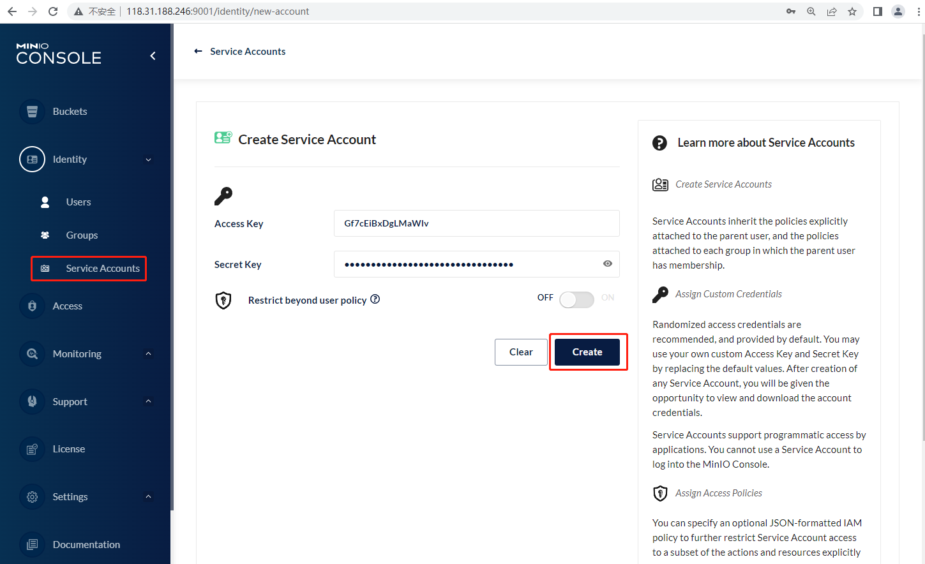
Task: Open Chrome's three-dot menu
Action: pyautogui.click(x=917, y=11)
